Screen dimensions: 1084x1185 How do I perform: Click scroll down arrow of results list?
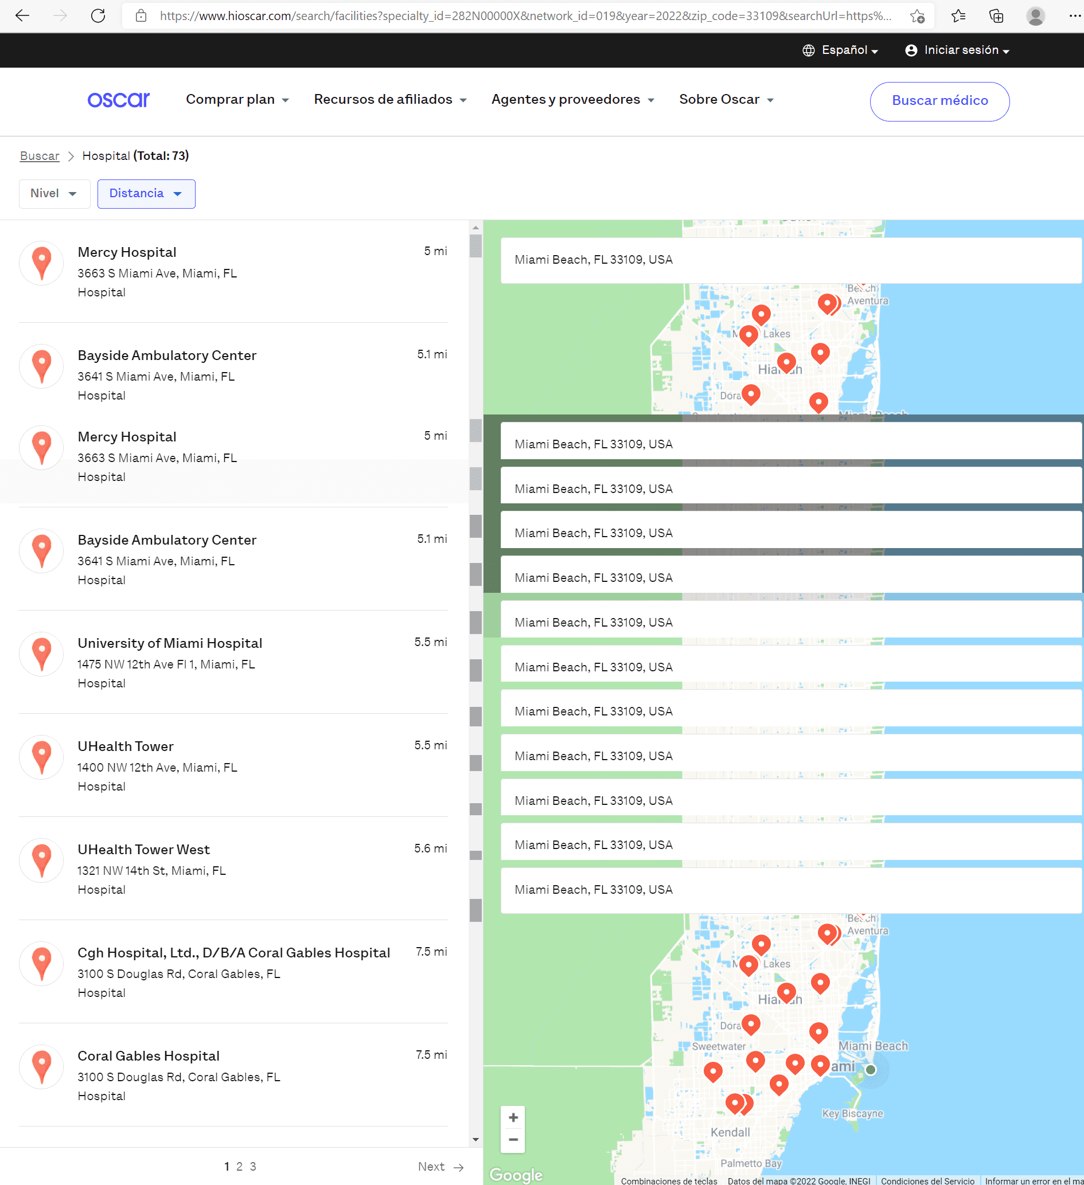tap(475, 1139)
